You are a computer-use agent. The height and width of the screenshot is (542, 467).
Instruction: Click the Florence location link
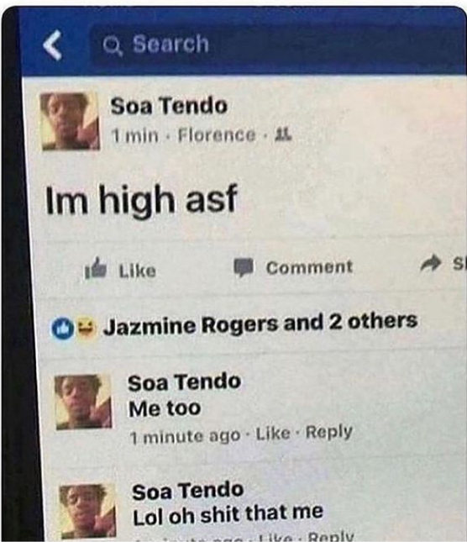217,135
